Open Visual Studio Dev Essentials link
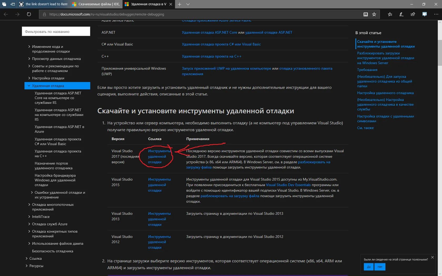The width and height of the screenshot is (442, 276). point(288,185)
